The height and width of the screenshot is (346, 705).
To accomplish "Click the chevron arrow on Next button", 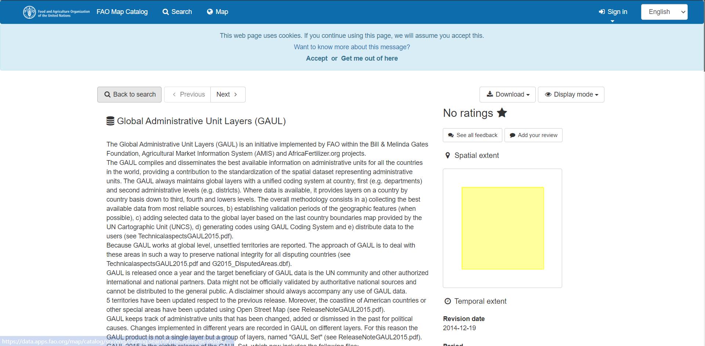I will click(236, 94).
